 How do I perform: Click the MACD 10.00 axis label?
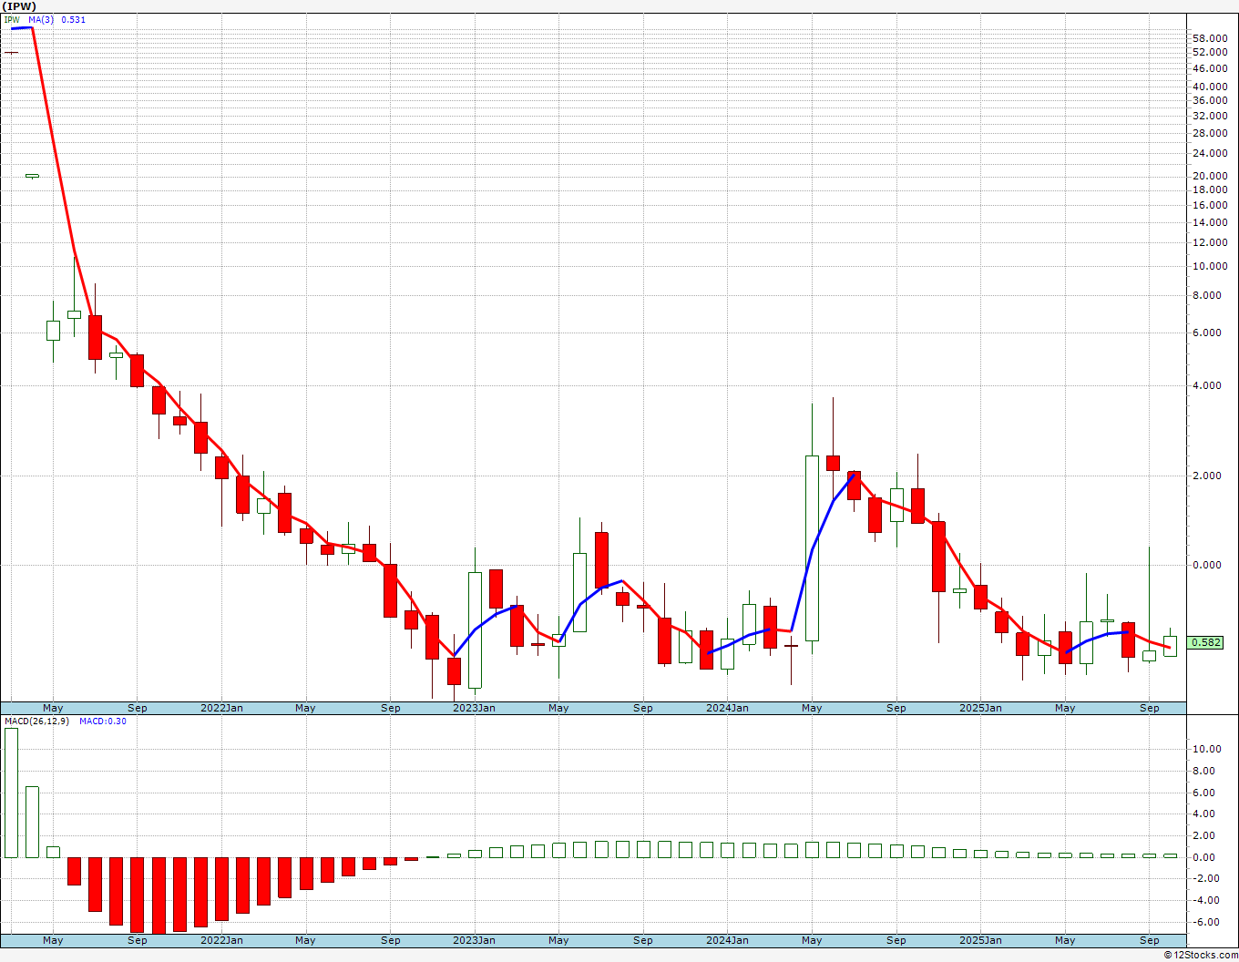pyautogui.click(x=1206, y=750)
